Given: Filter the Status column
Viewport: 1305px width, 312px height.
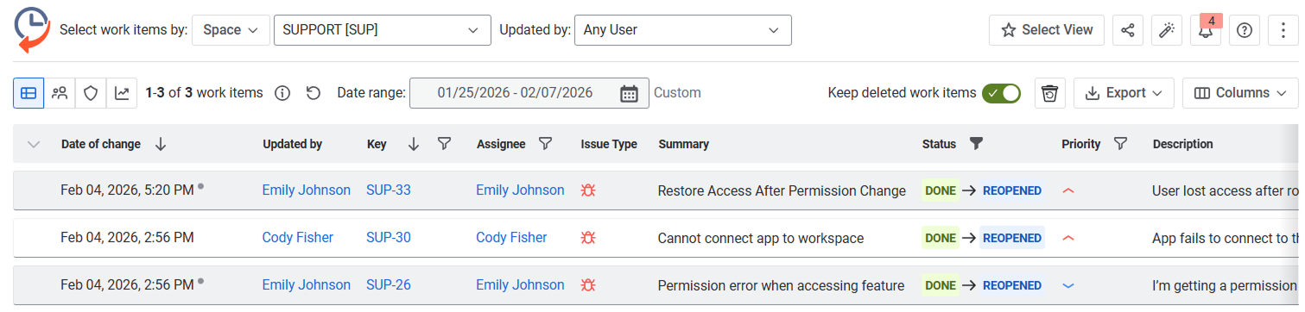Looking at the screenshot, I should point(976,144).
